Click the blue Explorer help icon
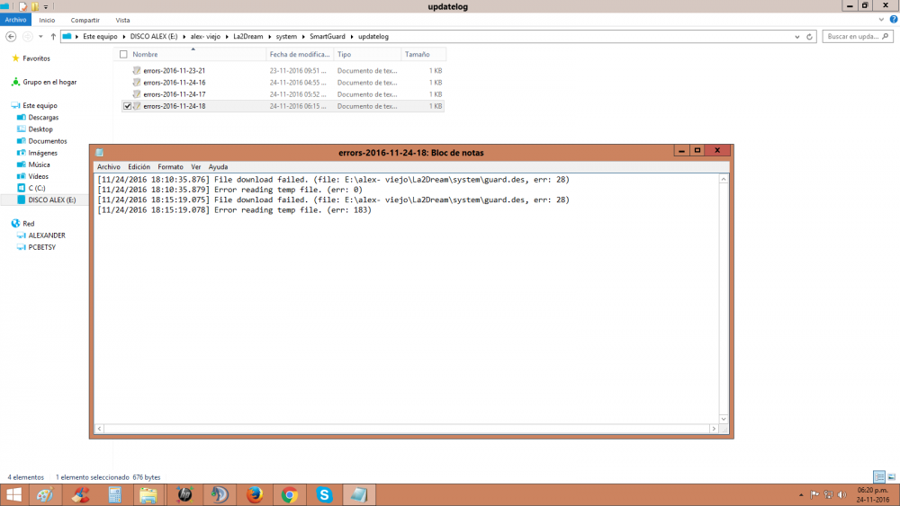This screenshot has width=900, height=506. 893,20
